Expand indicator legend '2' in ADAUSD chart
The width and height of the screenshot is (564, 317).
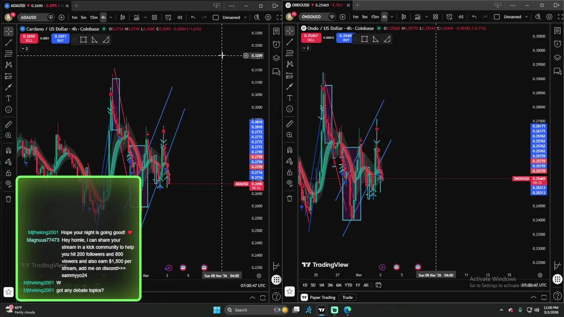(24, 48)
